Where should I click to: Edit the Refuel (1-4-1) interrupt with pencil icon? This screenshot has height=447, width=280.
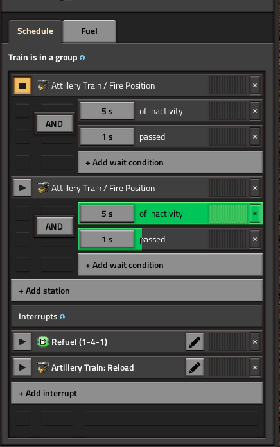tap(195, 342)
